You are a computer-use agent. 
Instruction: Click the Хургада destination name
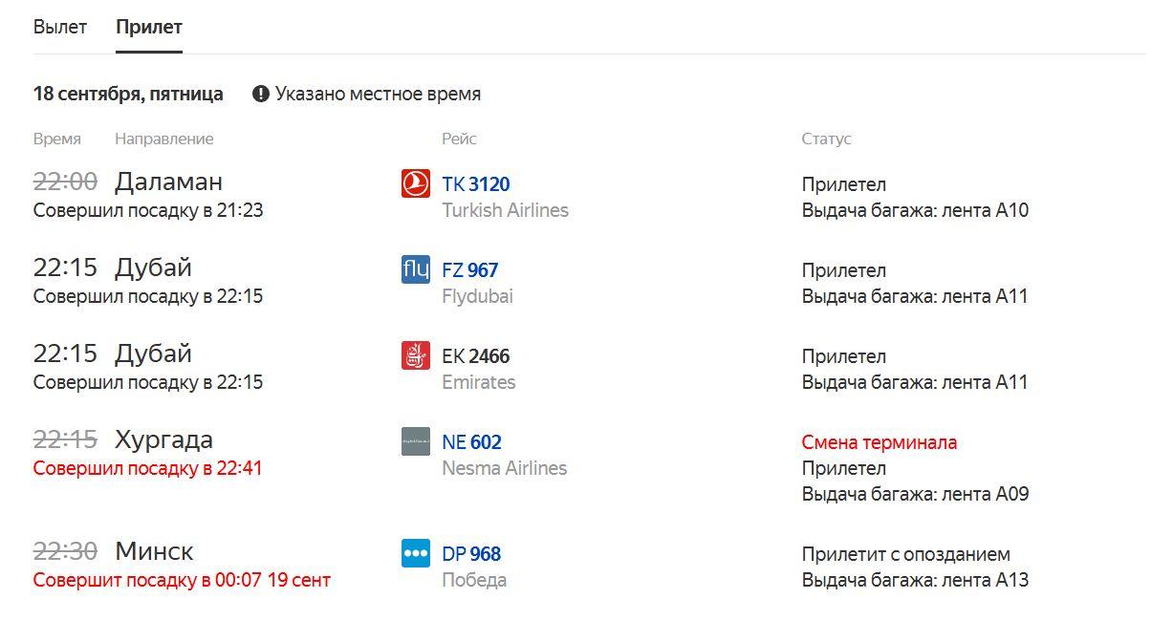pyautogui.click(x=163, y=439)
